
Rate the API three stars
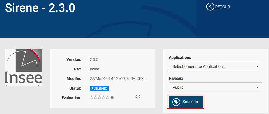pyautogui.click(x=100, y=97)
